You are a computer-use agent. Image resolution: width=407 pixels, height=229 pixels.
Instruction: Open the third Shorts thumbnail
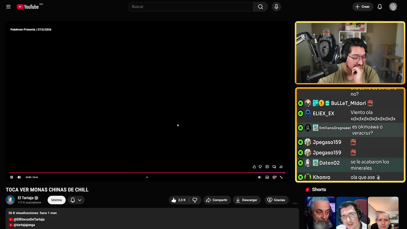tap(383, 213)
